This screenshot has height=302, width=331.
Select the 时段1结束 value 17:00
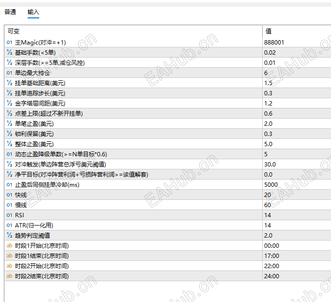coord(271,256)
